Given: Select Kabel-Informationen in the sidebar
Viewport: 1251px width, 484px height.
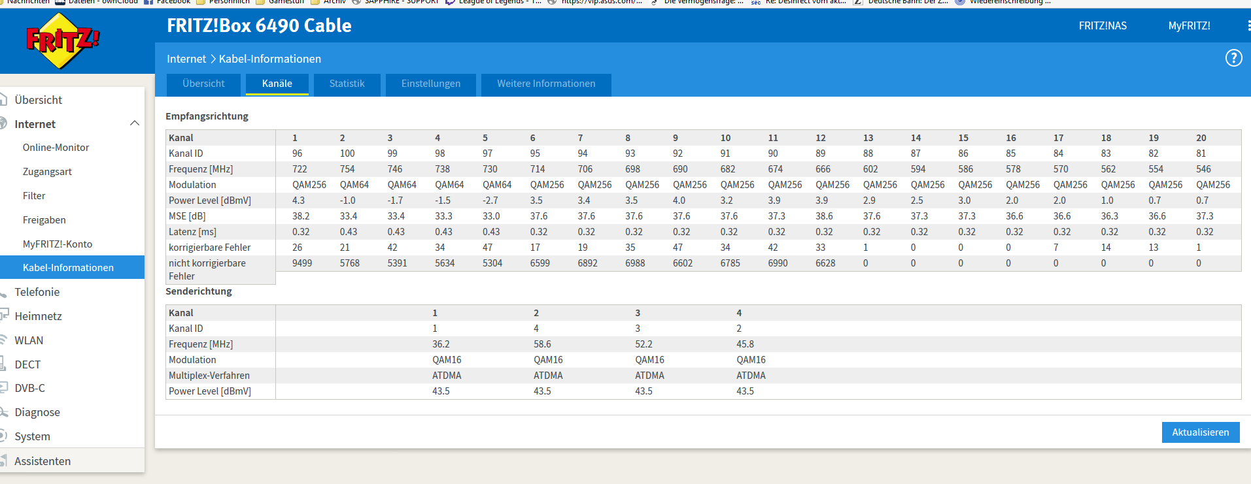Looking at the screenshot, I should coord(72,267).
